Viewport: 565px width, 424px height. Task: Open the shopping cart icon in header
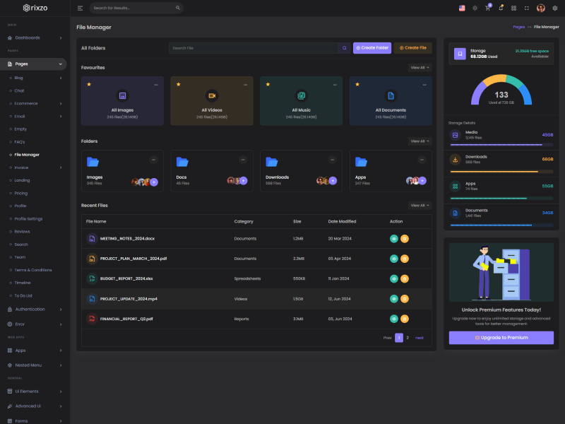[487, 8]
